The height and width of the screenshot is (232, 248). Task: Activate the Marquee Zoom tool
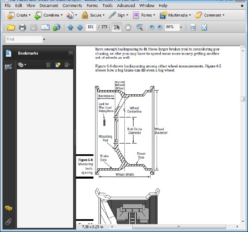click(140, 27)
